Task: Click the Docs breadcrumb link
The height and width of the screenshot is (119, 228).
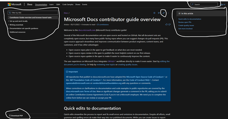Action: point(66,13)
